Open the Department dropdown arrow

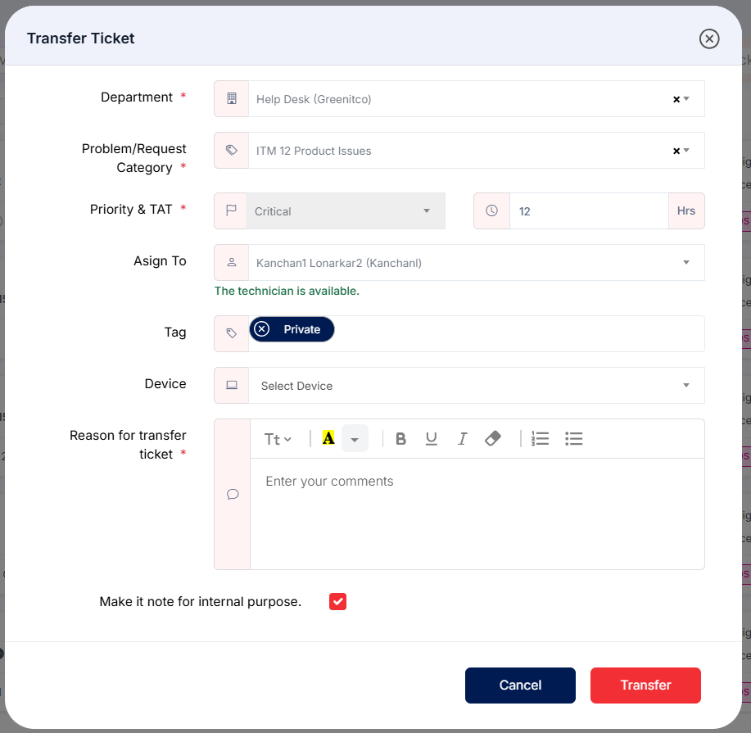pyautogui.click(x=686, y=99)
